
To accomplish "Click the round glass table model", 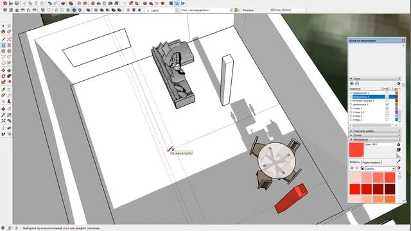I will point(276,161).
